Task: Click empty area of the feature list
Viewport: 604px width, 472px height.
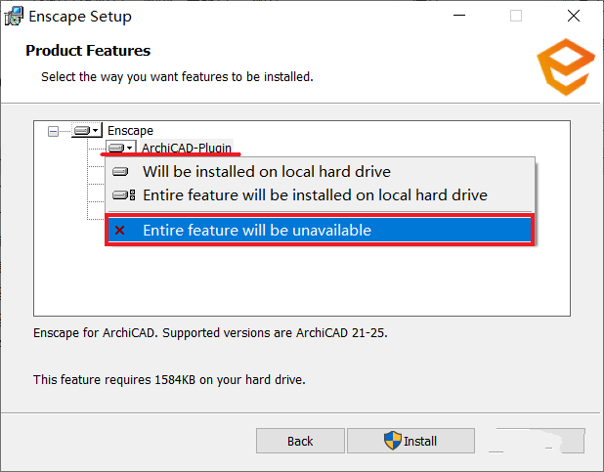Action: (302, 281)
